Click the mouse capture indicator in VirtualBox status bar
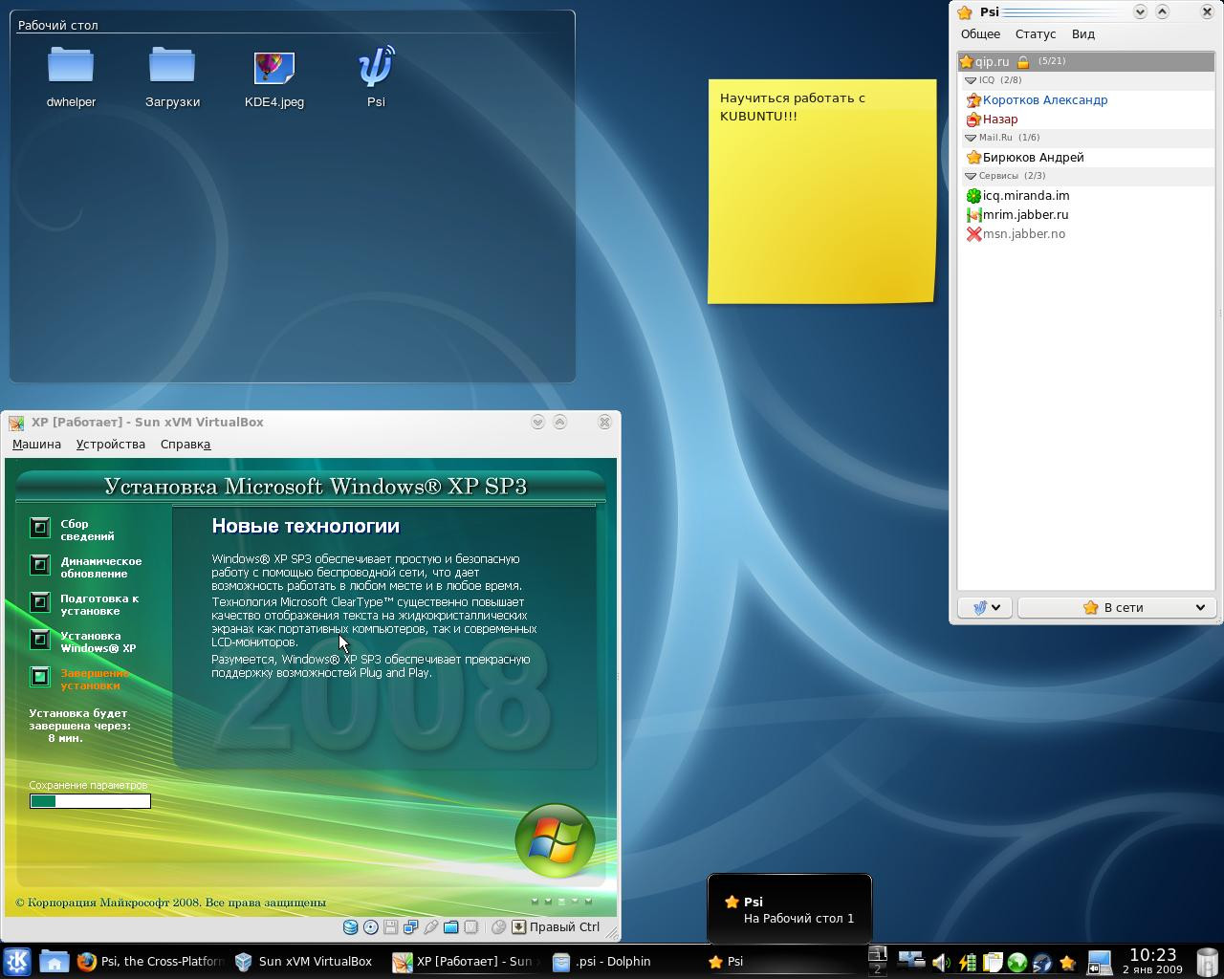The image size is (1224, 979). pos(498,926)
